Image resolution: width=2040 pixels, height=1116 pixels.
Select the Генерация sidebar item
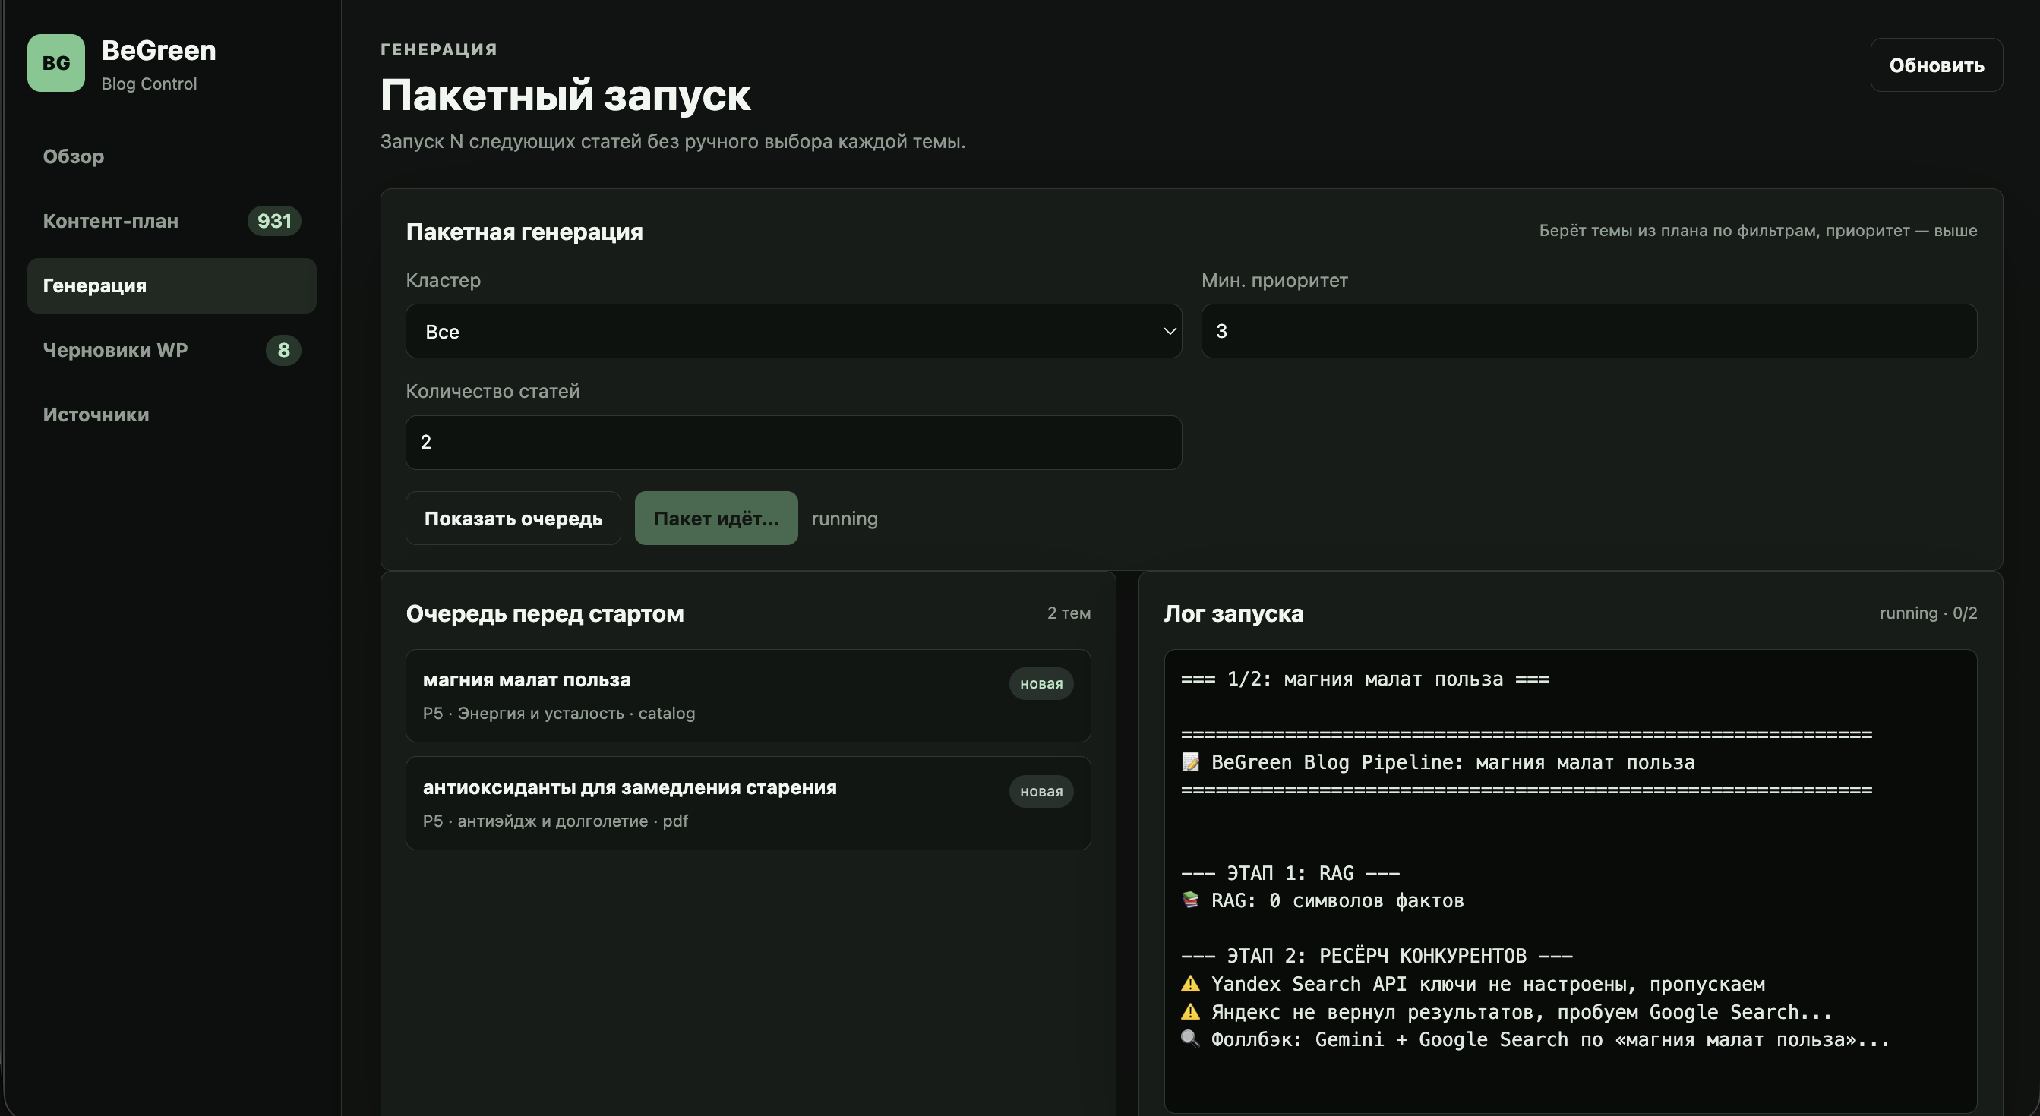pos(172,285)
